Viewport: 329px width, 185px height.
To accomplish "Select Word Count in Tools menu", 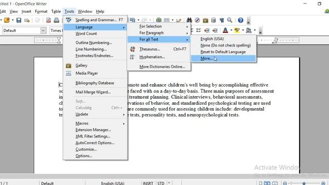I will [95, 33].
